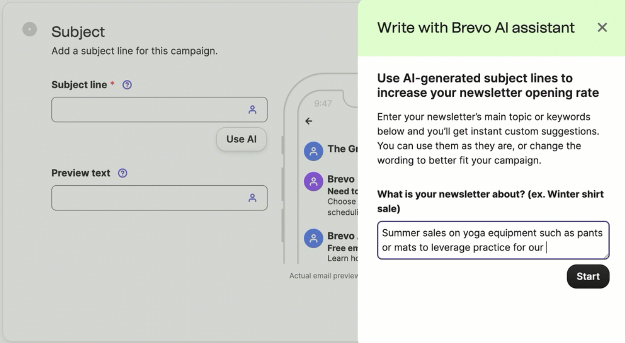
Task: Click personalization icon in Preview text field
Action: (252, 198)
